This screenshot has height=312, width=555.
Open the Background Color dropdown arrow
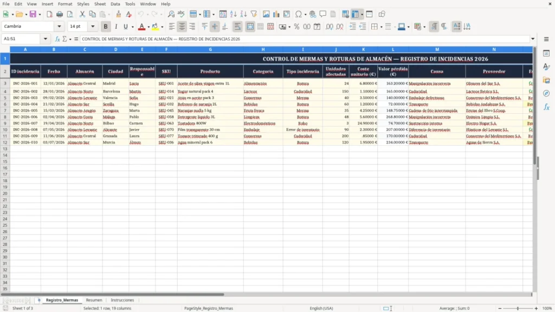click(162, 27)
